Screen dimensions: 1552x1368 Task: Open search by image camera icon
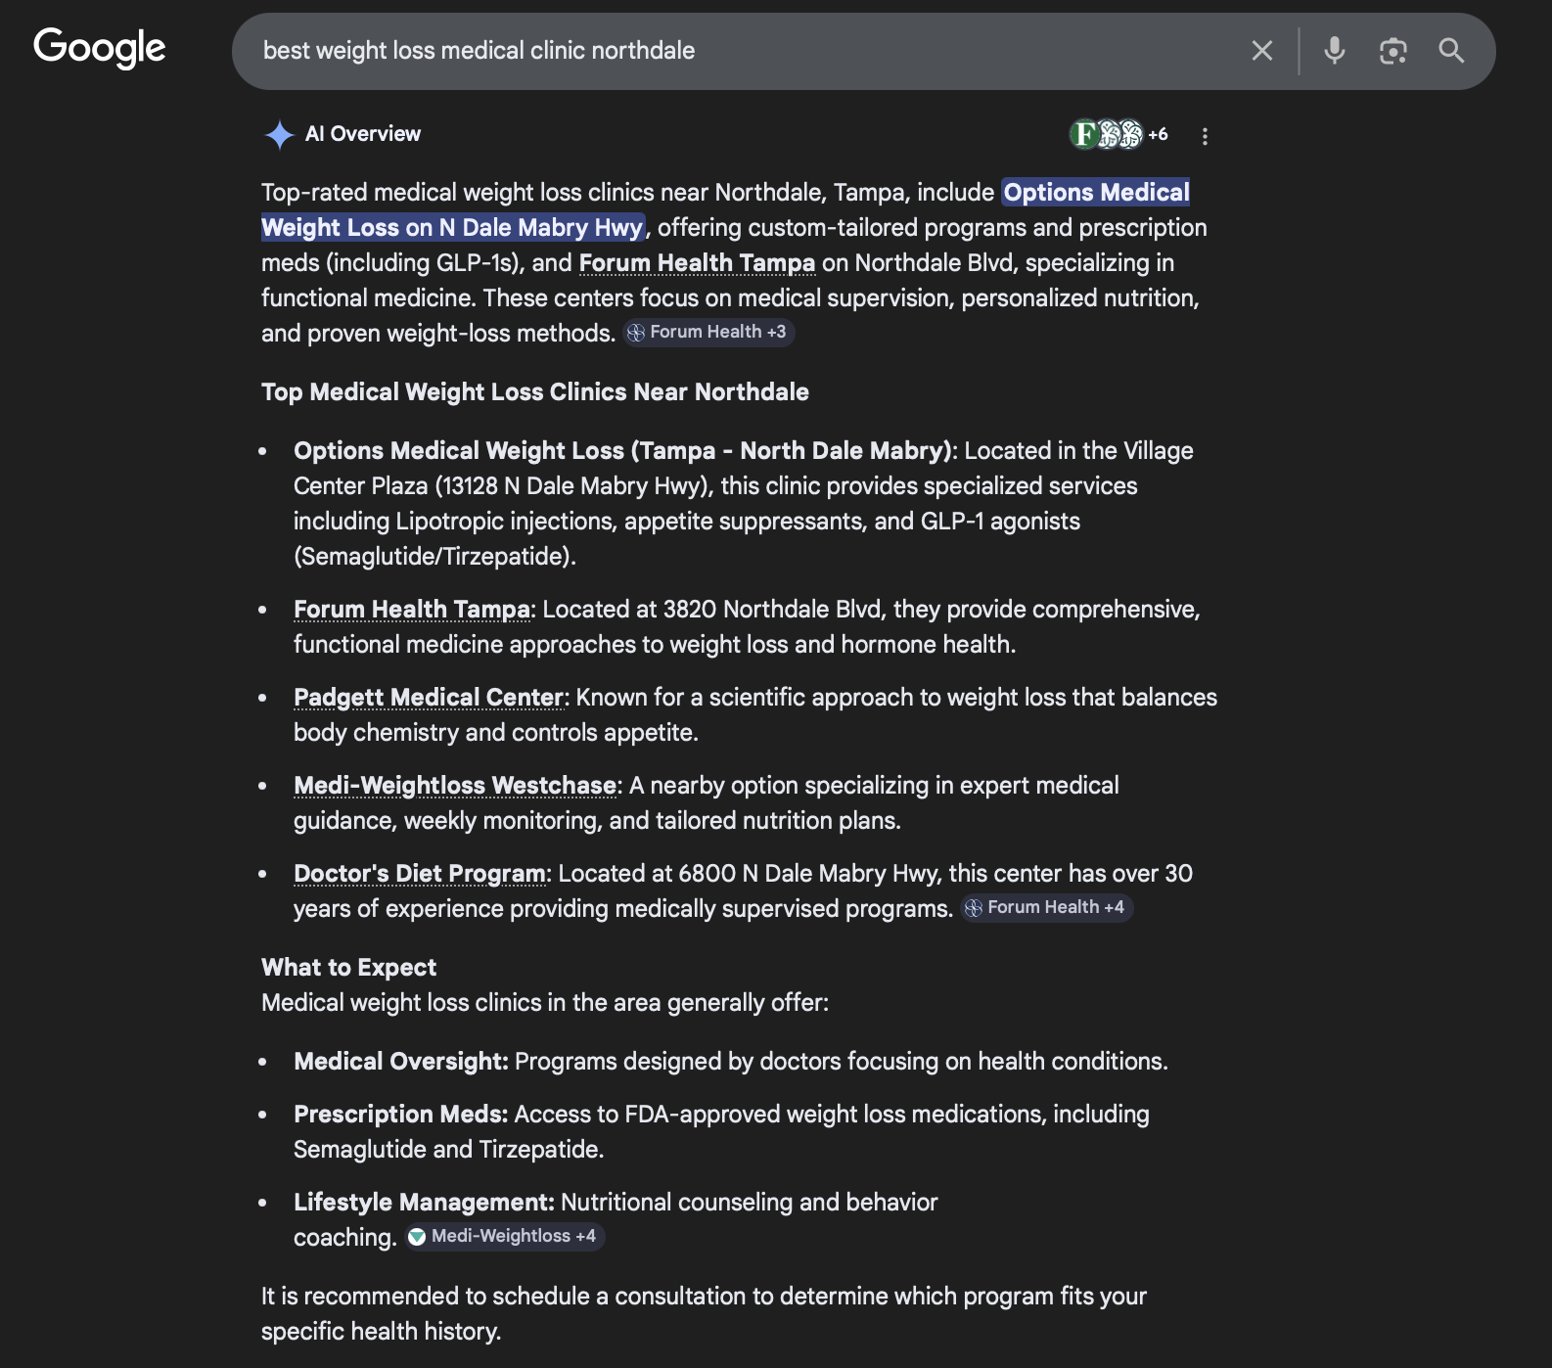pyautogui.click(x=1392, y=51)
